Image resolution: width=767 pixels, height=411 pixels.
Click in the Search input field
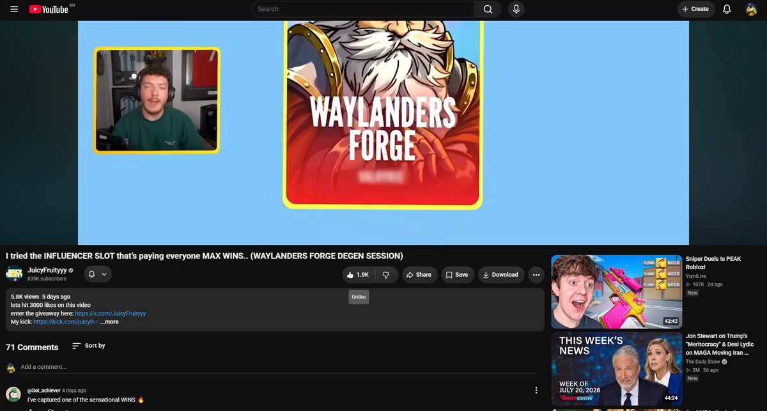pos(363,9)
